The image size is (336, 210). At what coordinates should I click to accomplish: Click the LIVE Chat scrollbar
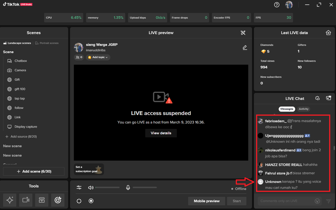point(334,148)
